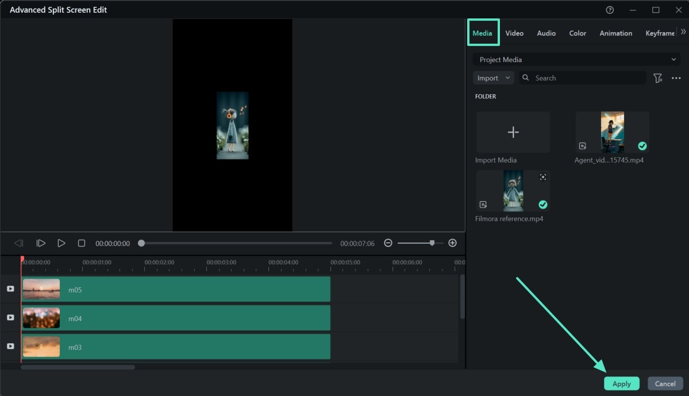
Task: Click the Cancel button
Action: (665, 384)
